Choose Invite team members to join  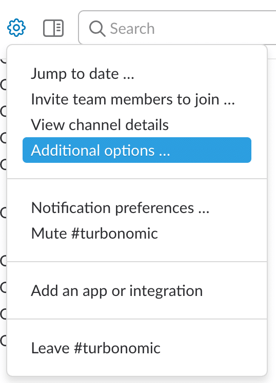pyautogui.click(x=133, y=99)
